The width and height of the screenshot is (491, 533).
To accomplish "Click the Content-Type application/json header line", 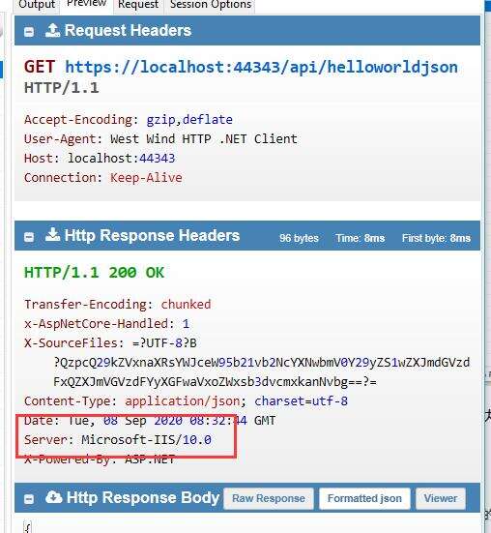I will [x=187, y=401].
